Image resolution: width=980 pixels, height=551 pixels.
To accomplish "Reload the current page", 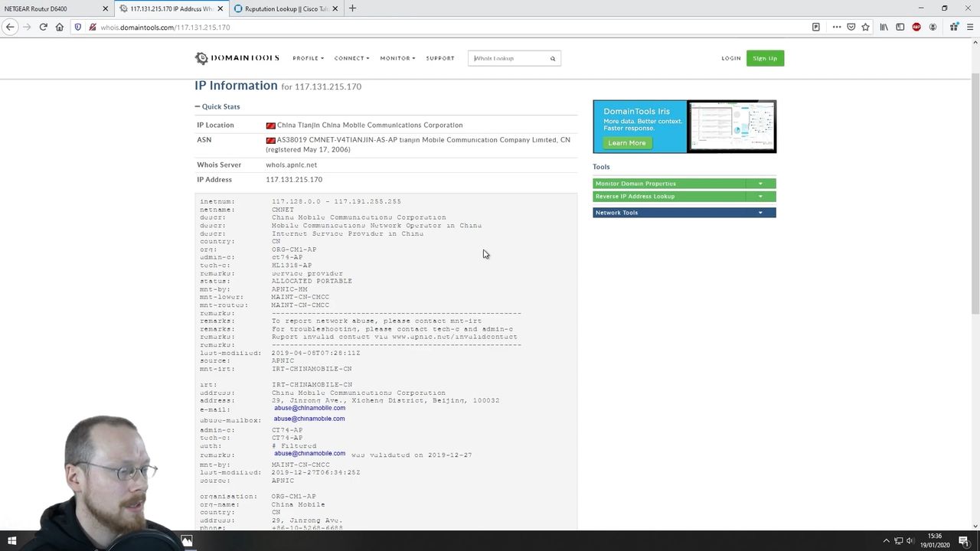I will pos(43,27).
